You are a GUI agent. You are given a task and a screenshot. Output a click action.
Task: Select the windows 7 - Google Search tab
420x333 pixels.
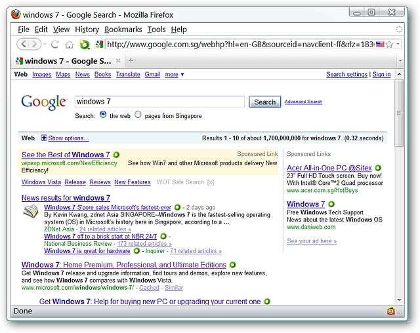pyautogui.click(x=68, y=61)
